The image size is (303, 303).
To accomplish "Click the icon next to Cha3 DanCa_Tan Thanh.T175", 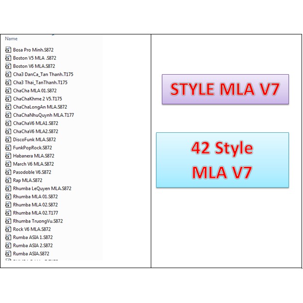I will point(8,74).
